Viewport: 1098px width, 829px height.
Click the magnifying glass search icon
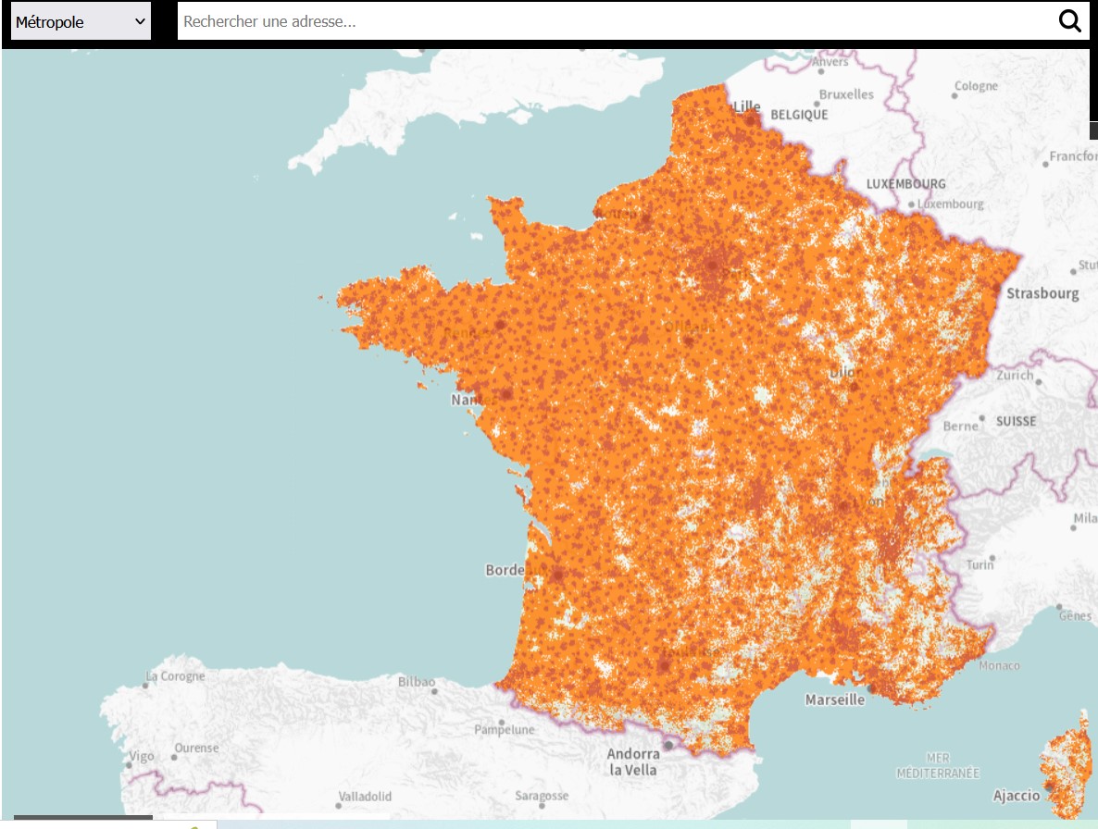pyautogui.click(x=1069, y=21)
